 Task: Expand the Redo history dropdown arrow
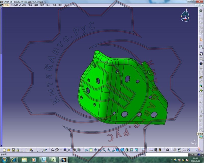point(42,152)
